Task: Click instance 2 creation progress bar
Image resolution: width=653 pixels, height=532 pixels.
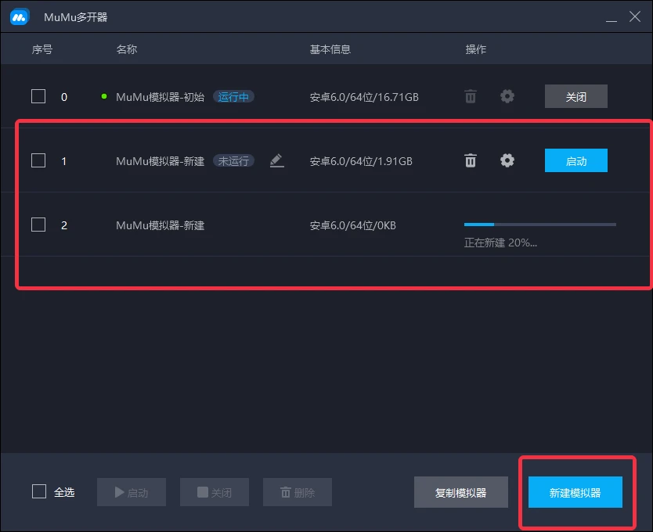Action: [539, 225]
